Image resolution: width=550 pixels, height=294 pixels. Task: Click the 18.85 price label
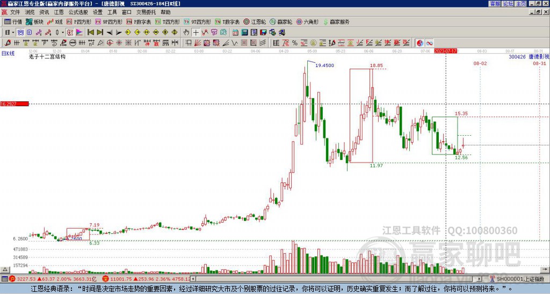click(376, 65)
